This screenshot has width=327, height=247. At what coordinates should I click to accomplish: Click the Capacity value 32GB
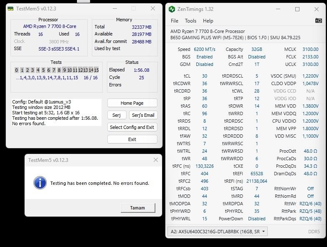pos(256,49)
